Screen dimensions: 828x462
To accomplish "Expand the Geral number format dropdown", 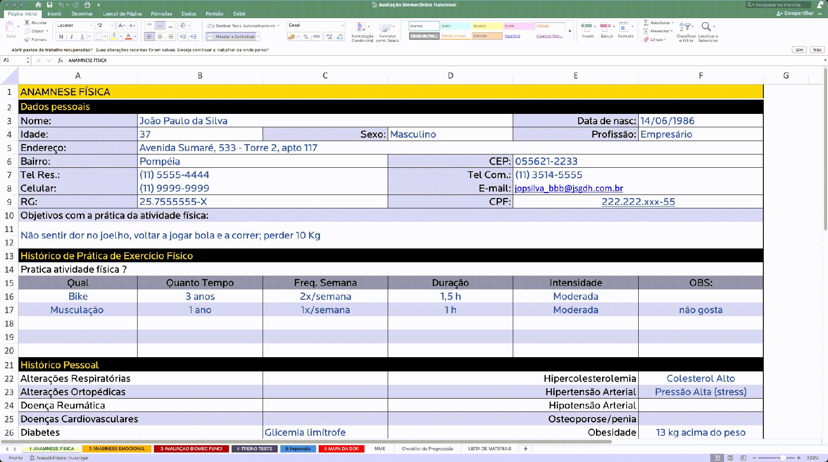I will [x=342, y=25].
